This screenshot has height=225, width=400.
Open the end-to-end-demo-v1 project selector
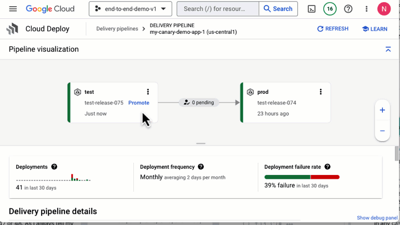131,9
